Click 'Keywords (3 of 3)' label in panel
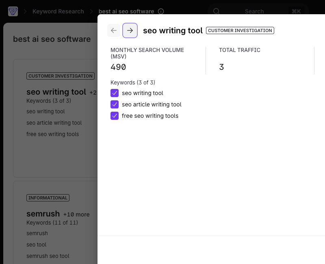 [x=133, y=82]
